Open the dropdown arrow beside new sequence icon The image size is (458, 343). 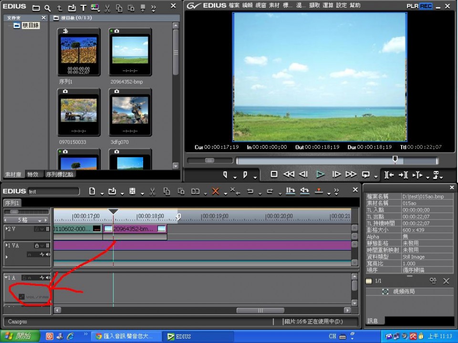point(103,193)
